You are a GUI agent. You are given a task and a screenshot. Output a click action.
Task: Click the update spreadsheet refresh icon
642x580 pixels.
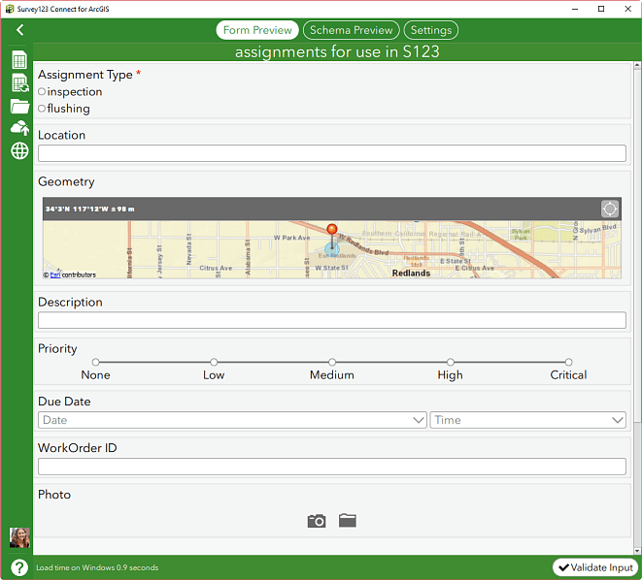click(x=19, y=83)
